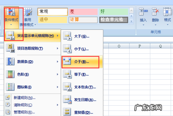Open dropdown arrow under 插入
The width and height of the screenshot is (173, 116).
pyautogui.click(x=143, y=25)
